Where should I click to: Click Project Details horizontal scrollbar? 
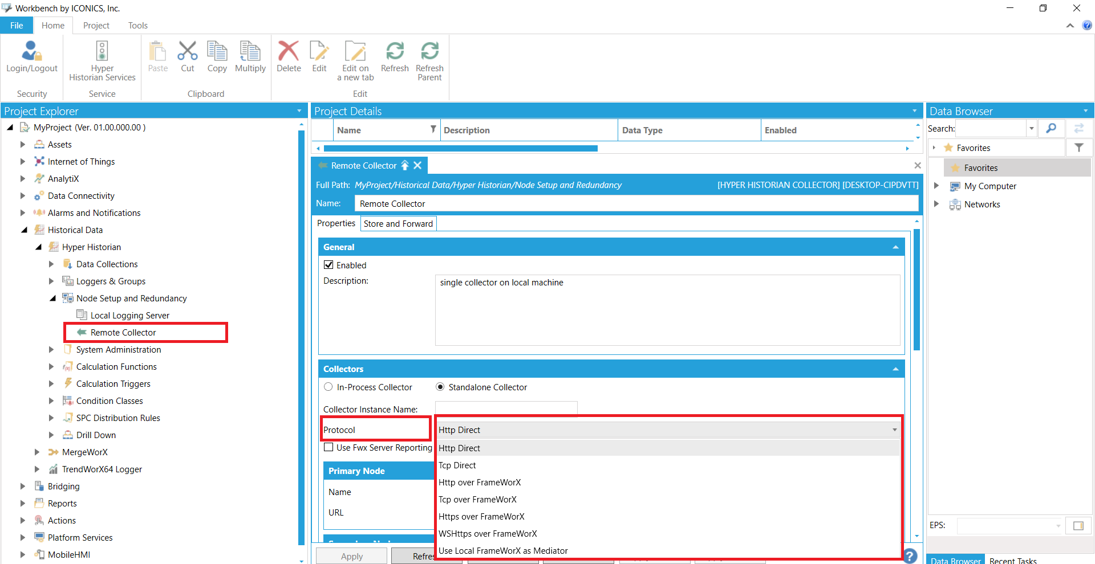coord(461,148)
